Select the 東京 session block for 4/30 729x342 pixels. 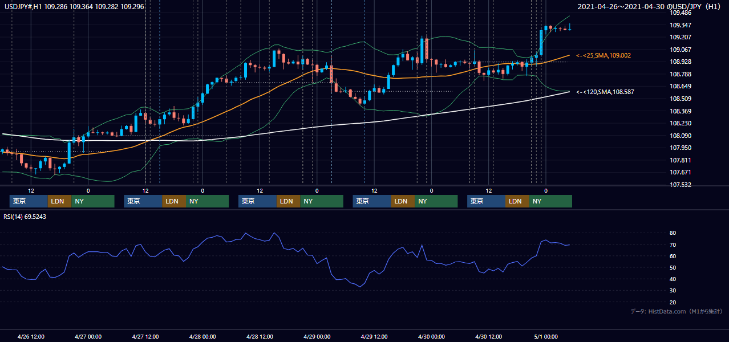click(x=486, y=201)
